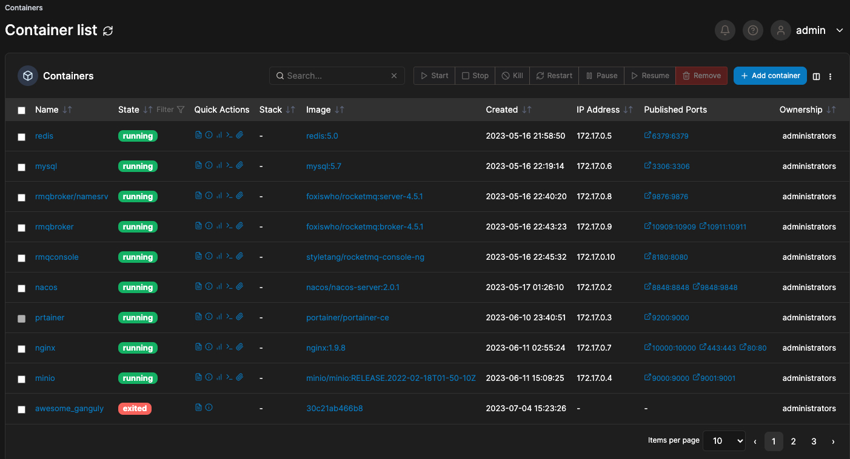Open exec console icon for nginx
Screen dimensions: 850x459
(229, 347)
